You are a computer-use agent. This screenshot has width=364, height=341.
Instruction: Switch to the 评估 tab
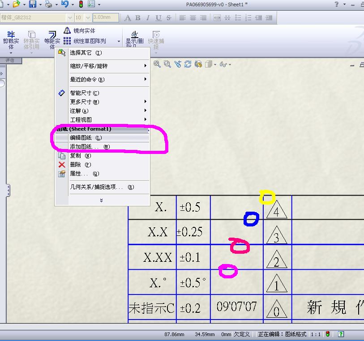tap(10, 60)
